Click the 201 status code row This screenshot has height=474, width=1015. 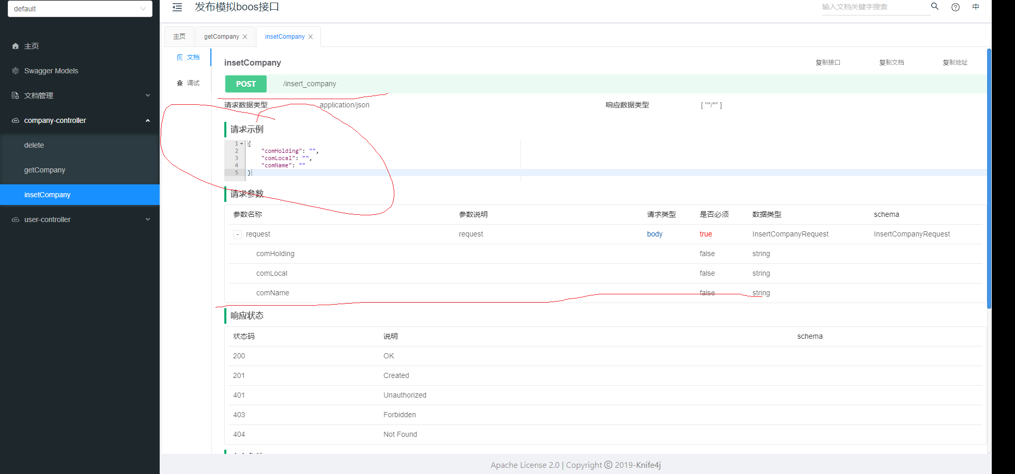(x=606, y=375)
